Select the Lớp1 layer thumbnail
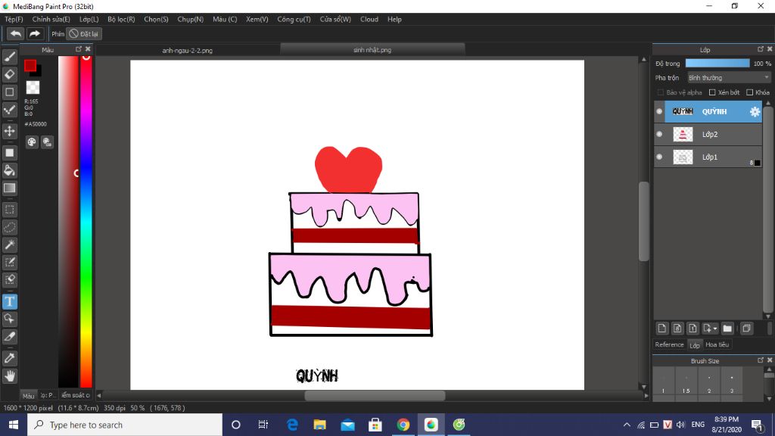The image size is (775, 436). (x=683, y=157)
